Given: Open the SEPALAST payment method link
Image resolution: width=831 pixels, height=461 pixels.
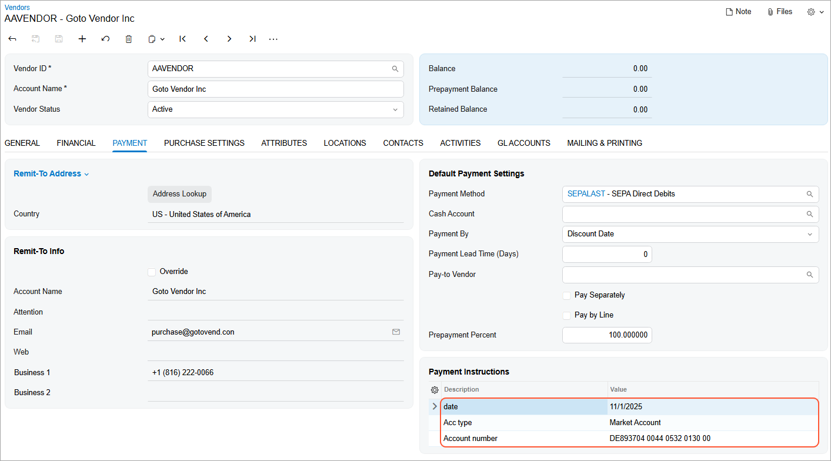Looking at the screenshot, I should coord(586,194).
